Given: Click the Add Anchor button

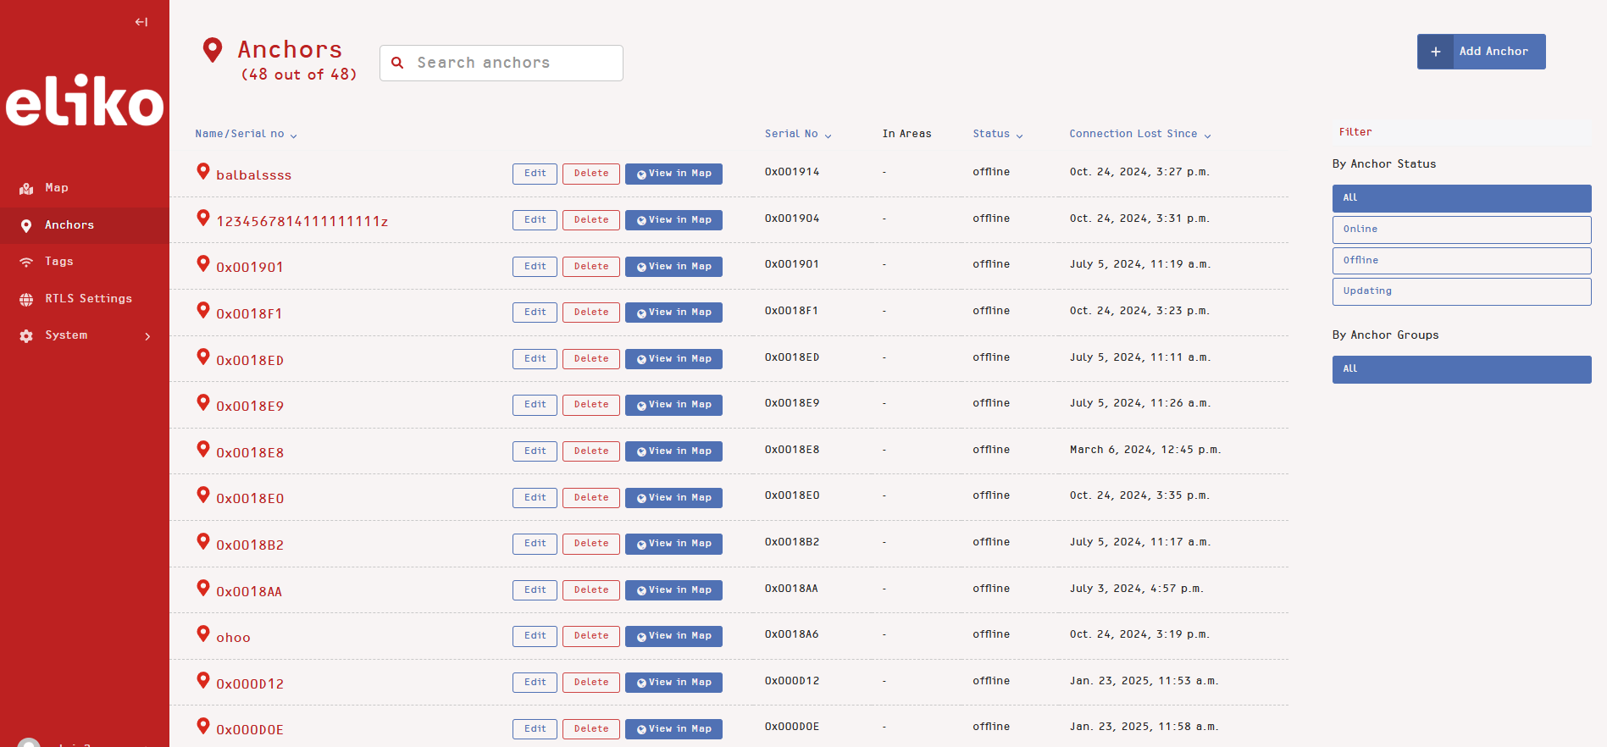Looking at the screenshot, I should [x=1481, y=52].
